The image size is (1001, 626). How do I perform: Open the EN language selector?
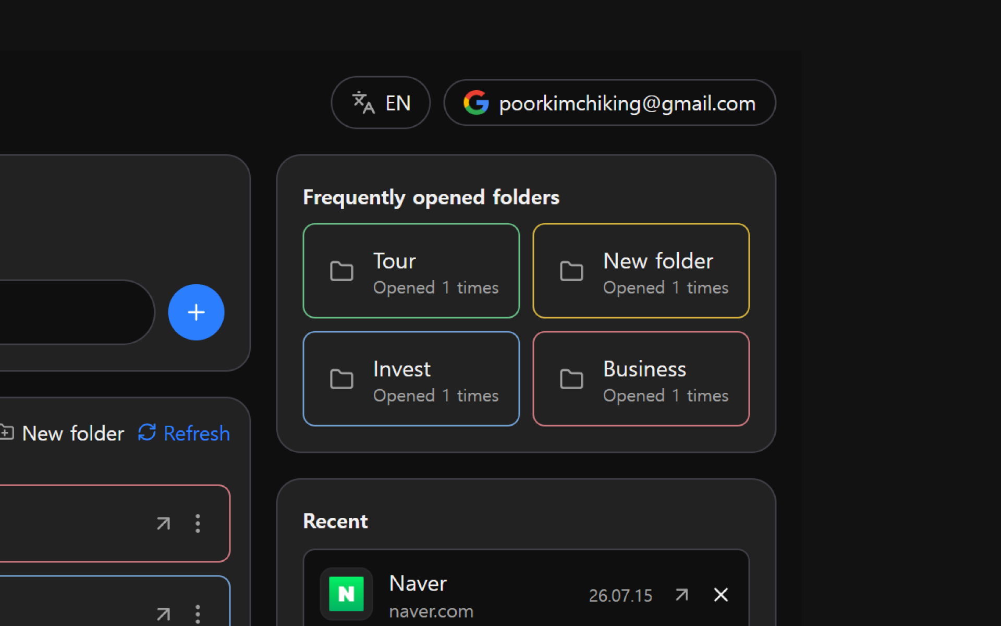point(381,103)
